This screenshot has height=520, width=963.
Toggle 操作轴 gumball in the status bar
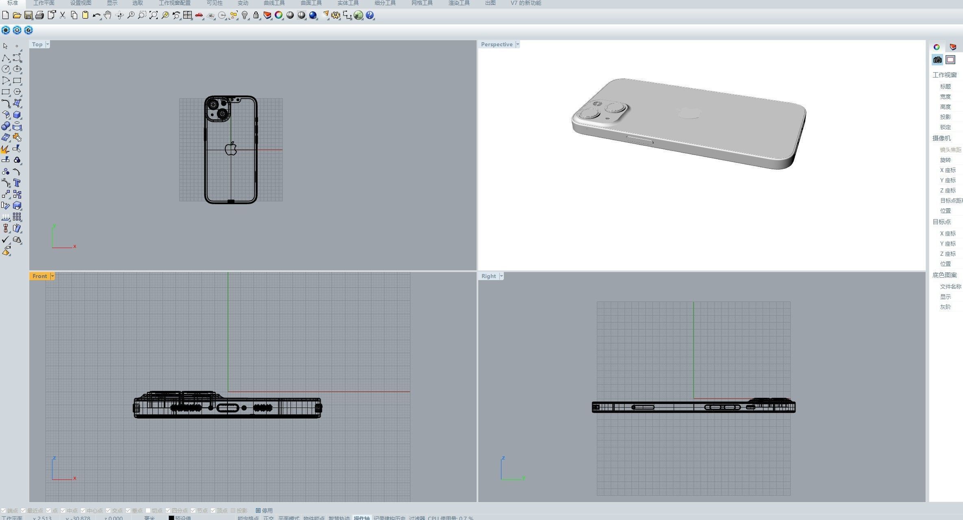pyautogui.click(x=362, y=518)
